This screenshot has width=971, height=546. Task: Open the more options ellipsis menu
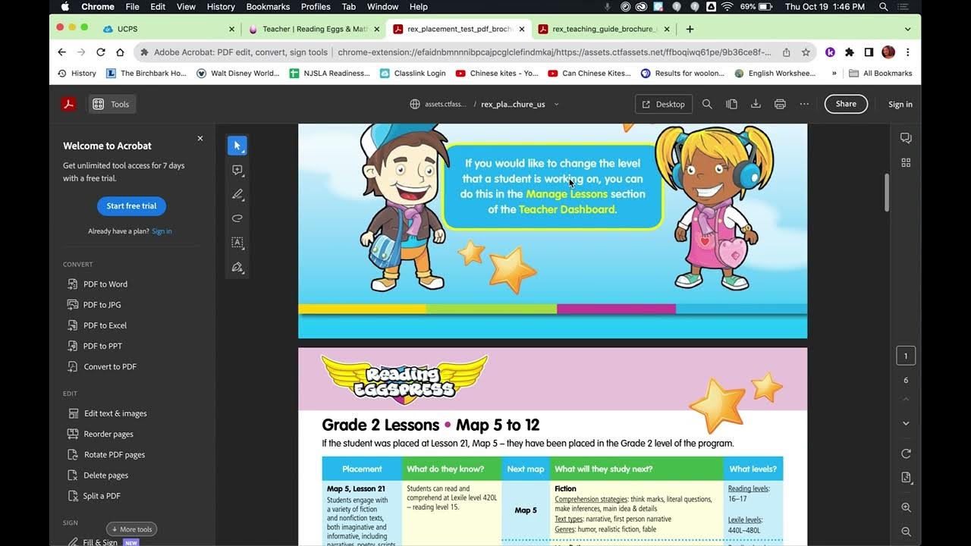click(x=804, y=104)
